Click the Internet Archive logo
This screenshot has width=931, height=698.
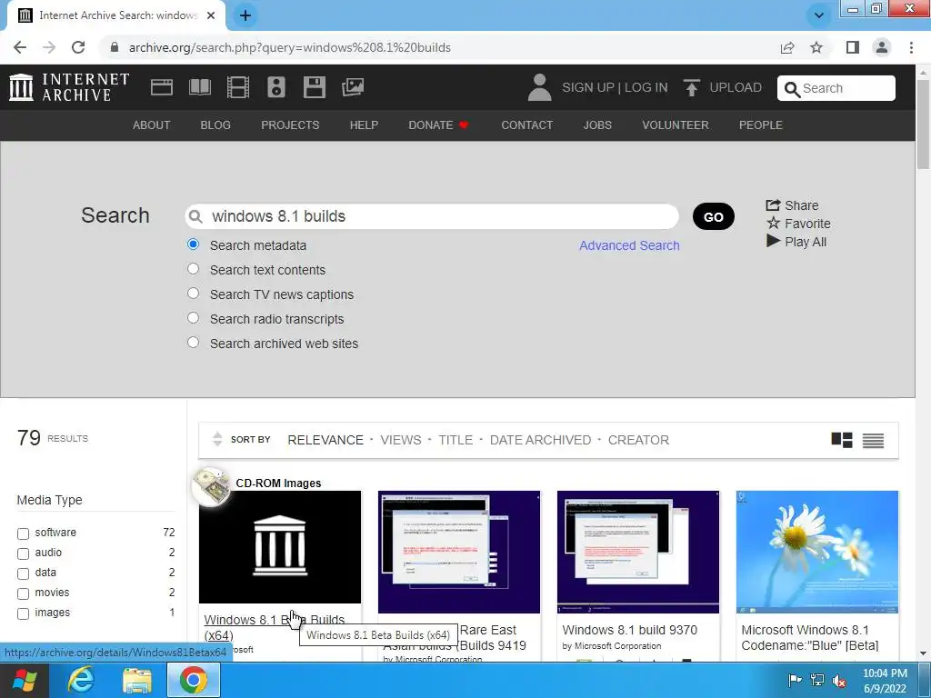pos(69,87)
